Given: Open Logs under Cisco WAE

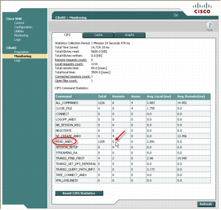Looking at the screenshot, I should [x=17, y=39].
